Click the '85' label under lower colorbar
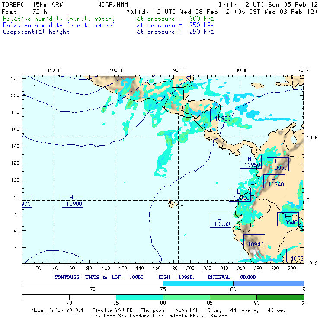Screen dimensions: 320x320 click(210, 303)
